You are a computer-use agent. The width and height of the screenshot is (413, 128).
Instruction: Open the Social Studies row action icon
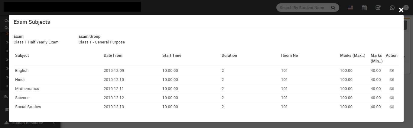pos(392,107)
